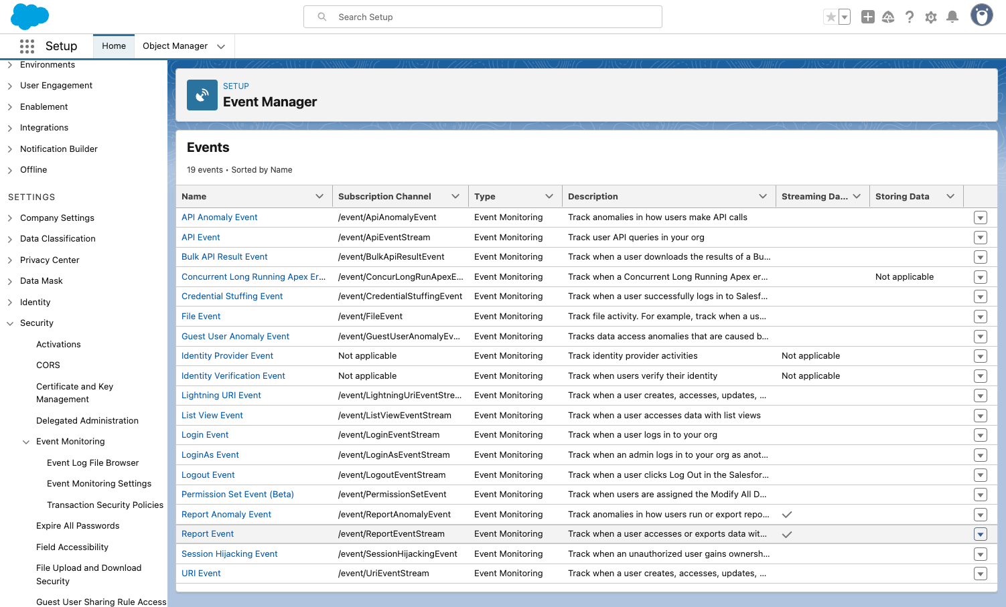Open the Object Manager tab
1006x607 pixels.
click(175, 46)
